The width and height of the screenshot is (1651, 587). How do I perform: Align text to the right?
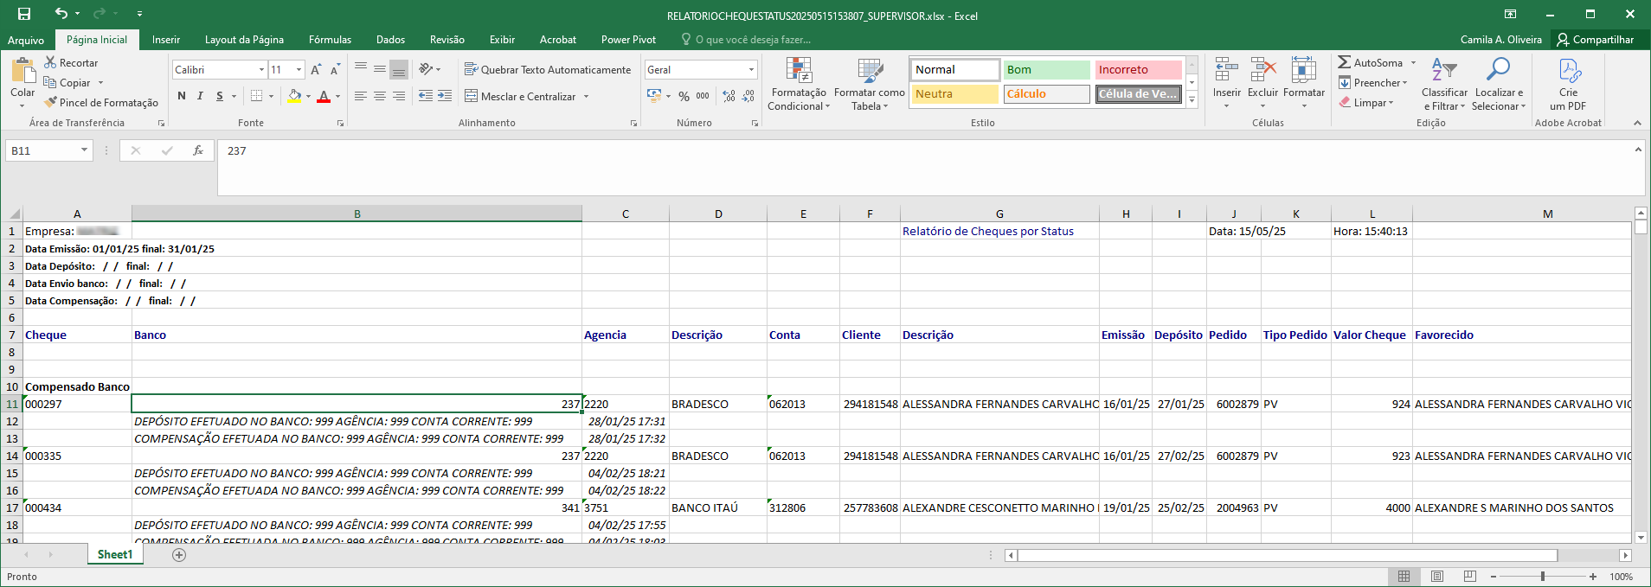399,96
